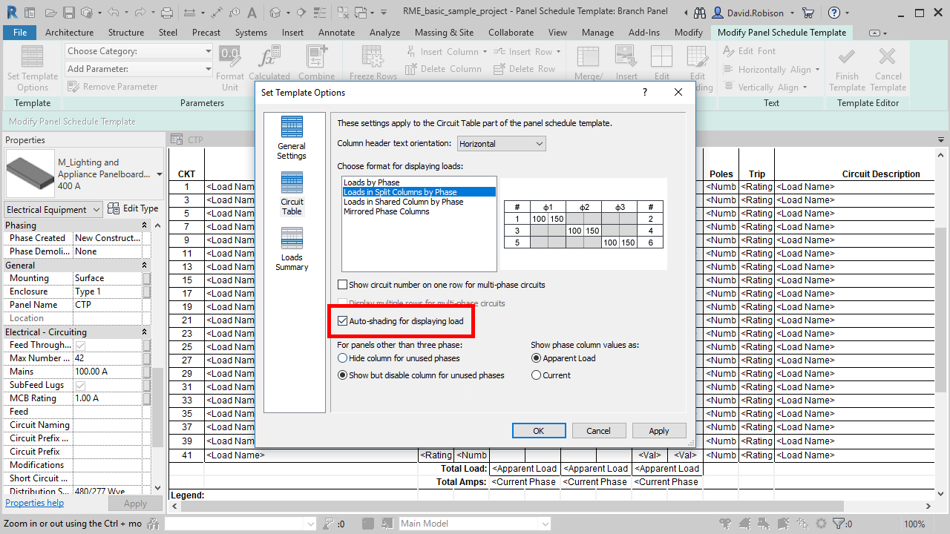Screen dimensions: 950x534
Task: Enable Show circuit number on one row
Action: [343, 283]
